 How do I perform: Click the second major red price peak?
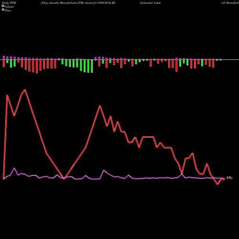coord(100,106)
